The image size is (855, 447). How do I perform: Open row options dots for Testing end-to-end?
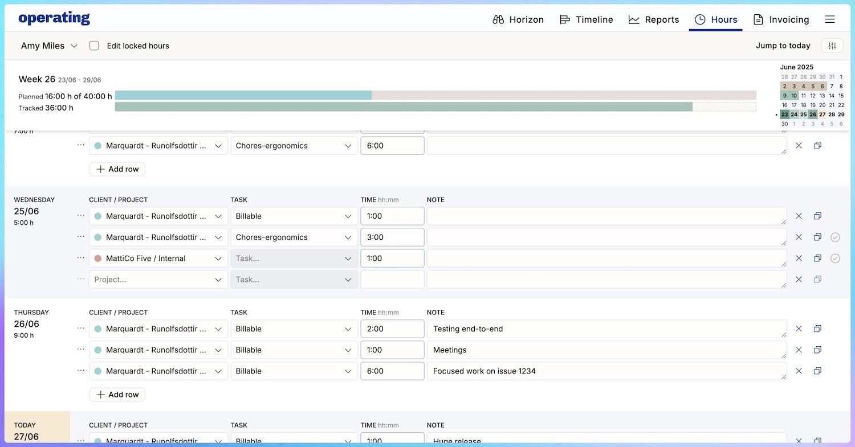click(81, 329)
